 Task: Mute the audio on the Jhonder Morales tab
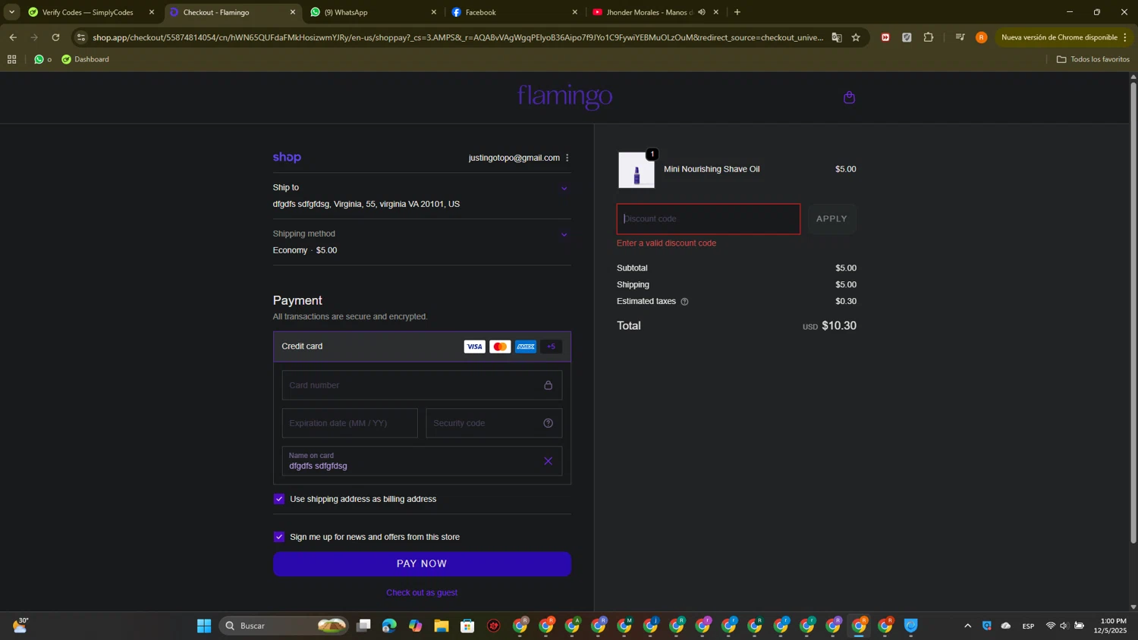click(702, 12)
